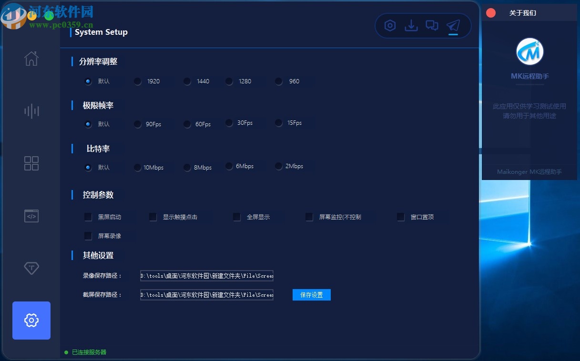Click the code sidebar icon

pyautogui.click(x=31, y=215)
